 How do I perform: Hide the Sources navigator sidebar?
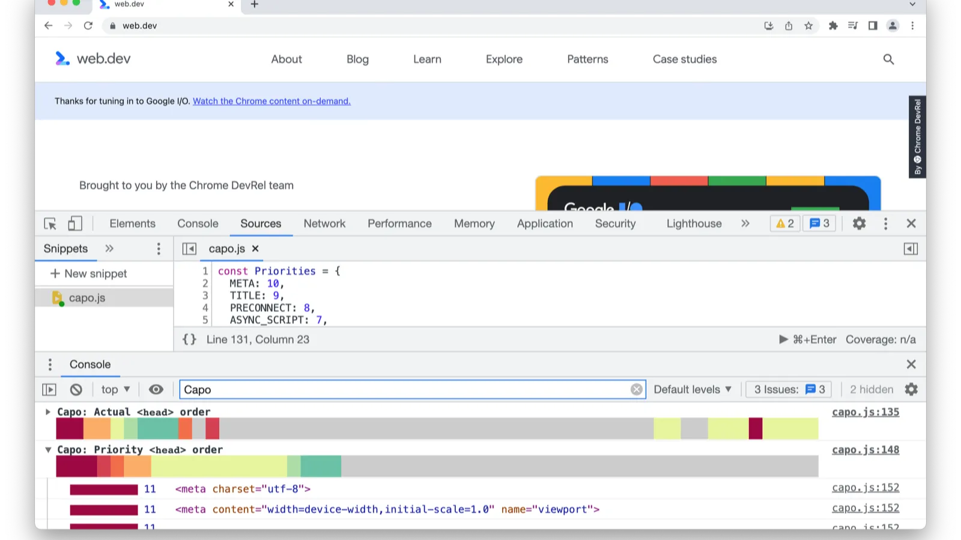click(189, 249)
